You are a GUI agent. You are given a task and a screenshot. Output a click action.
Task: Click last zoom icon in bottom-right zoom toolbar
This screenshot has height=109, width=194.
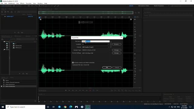139,91
